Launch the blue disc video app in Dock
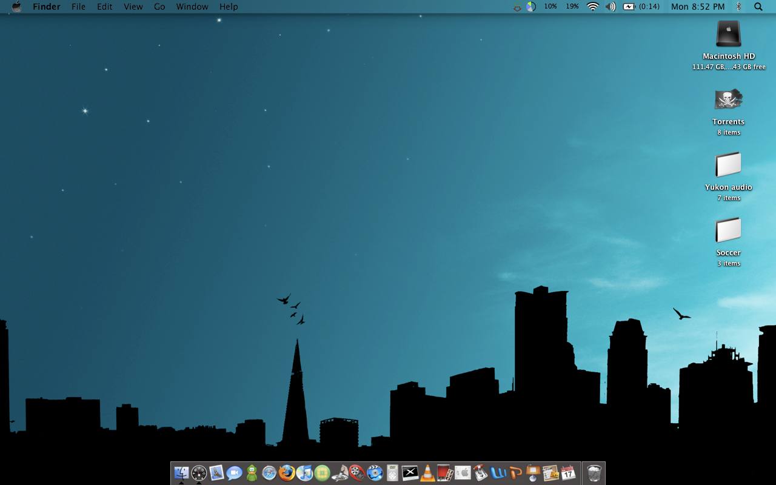The height and width of the screenshot is (485, 776). coord(375,473)
